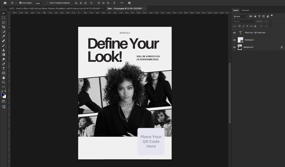Hide the Rectangle 1 layer
285x167 pixels.
coord(234,40)
